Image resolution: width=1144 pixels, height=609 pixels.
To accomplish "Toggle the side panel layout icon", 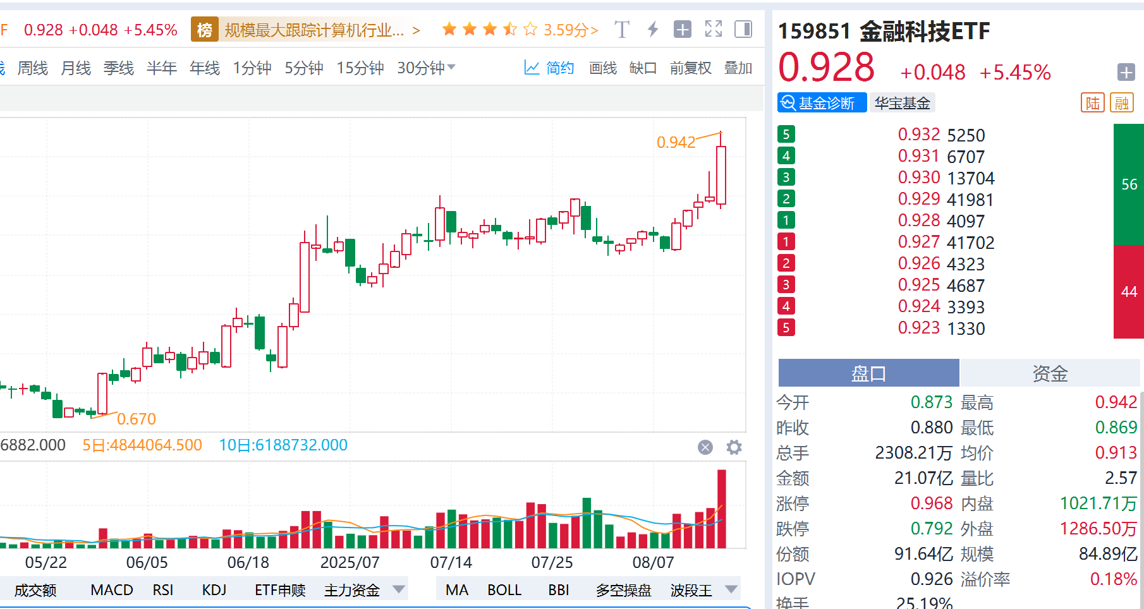I will pos(743,29).
